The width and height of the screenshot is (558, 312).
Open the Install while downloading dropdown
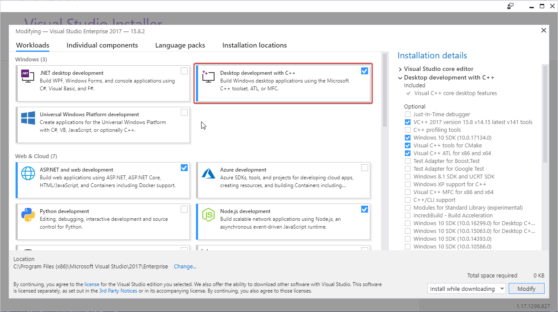click(466, 289)
